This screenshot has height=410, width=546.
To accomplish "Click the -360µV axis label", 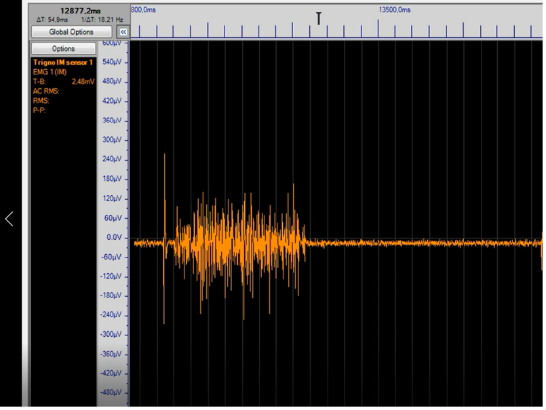I will (x=111, y=354).
